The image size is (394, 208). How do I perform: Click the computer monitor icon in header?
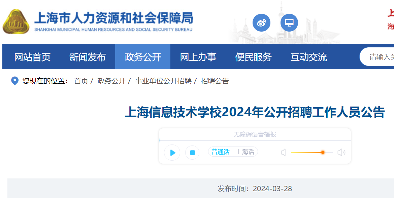coord(289,23)
